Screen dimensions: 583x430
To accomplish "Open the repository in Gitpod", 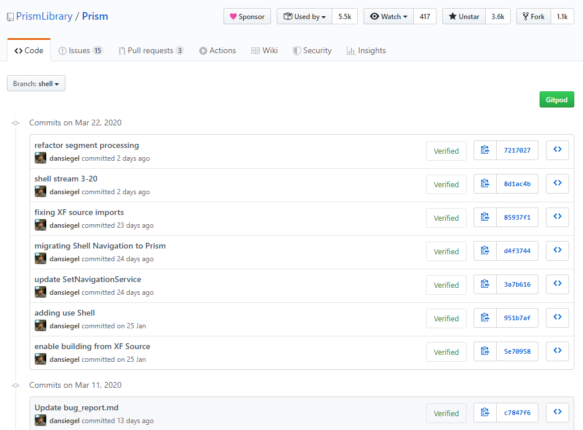I will [556, 99].
